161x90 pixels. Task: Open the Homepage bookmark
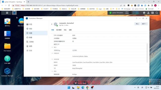[x=126, y=9]
